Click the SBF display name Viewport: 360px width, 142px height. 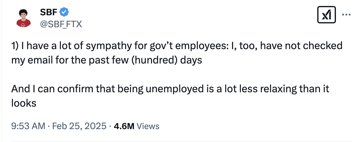point(49,12)
